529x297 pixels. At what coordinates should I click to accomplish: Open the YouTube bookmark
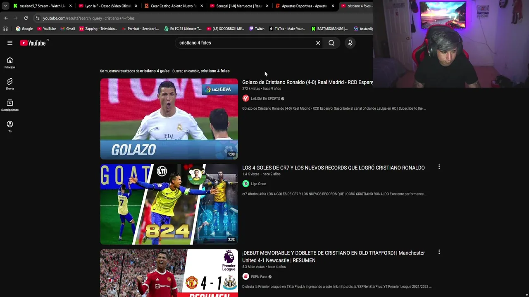click(47, 29)
